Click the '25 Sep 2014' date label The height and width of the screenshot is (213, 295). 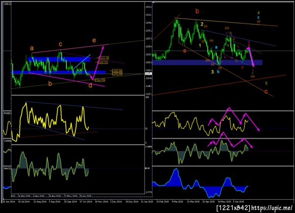pyautogui.click(x=70, y=202)
